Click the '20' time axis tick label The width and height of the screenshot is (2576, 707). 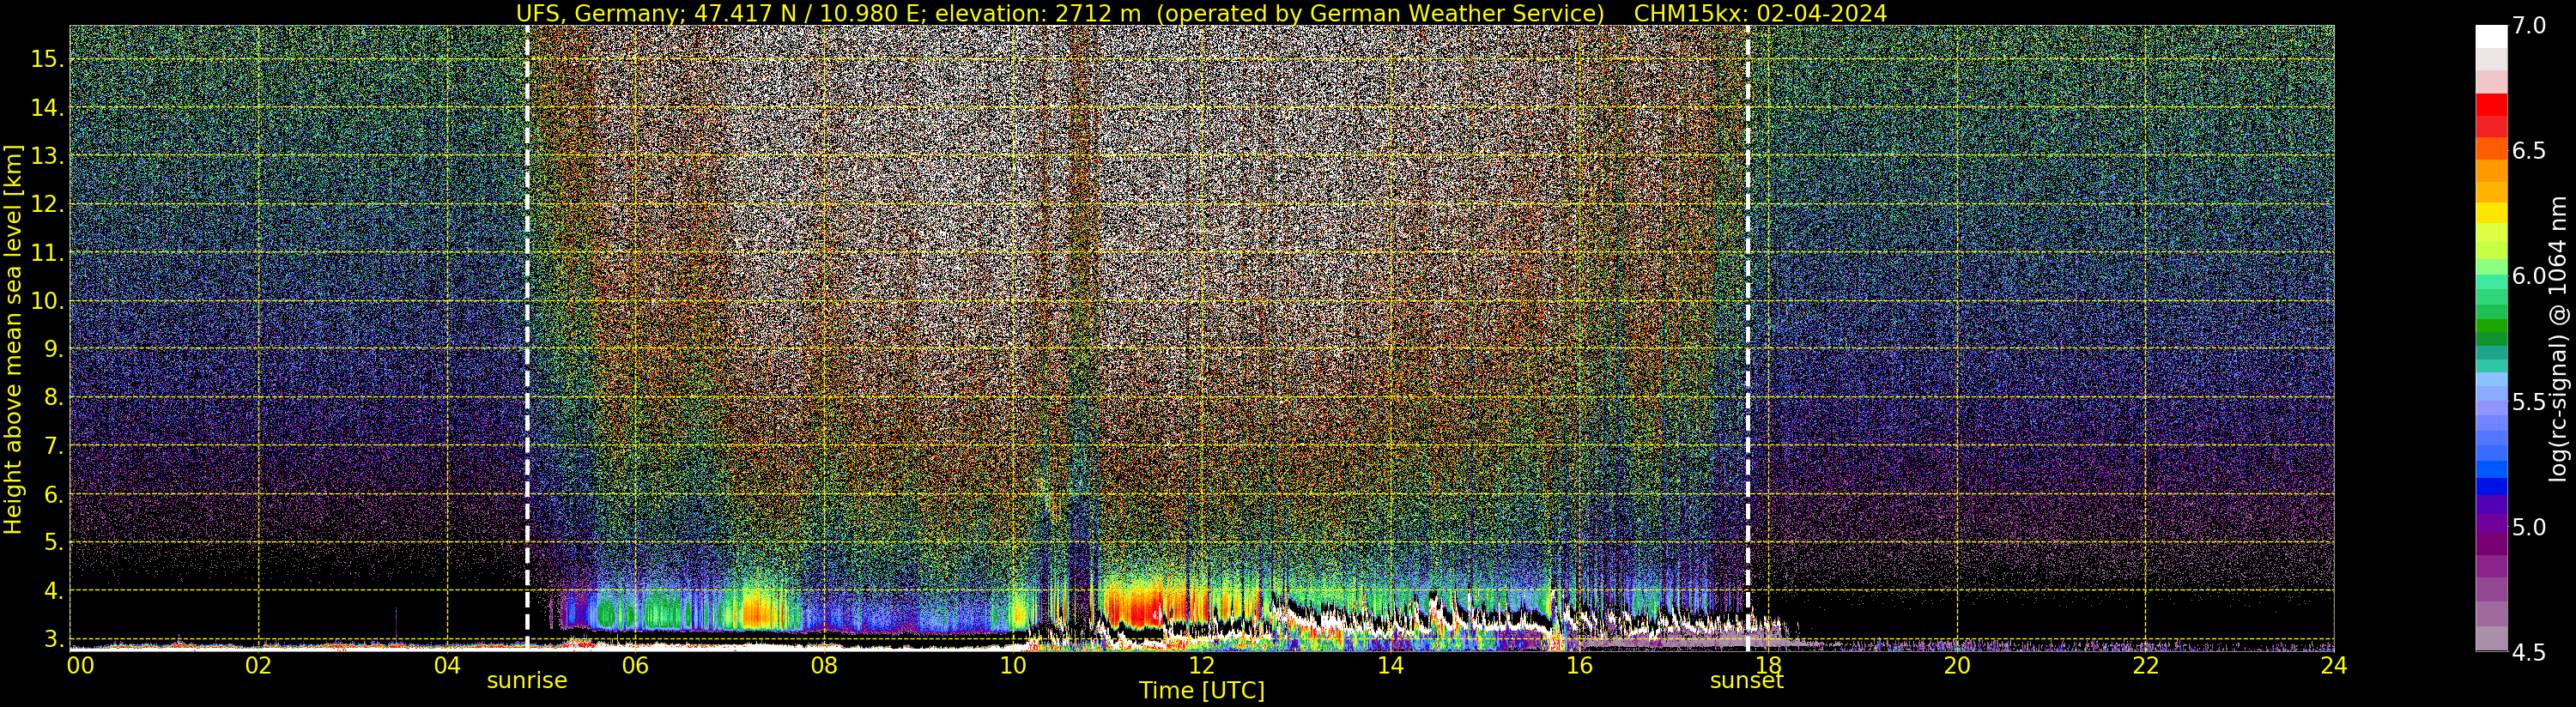click(x=1956, y=664)
